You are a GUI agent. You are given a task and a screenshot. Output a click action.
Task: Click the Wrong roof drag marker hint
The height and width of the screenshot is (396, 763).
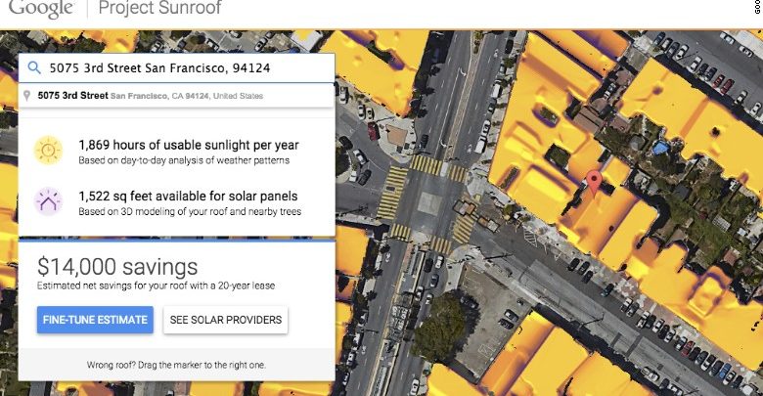[176, 365]
